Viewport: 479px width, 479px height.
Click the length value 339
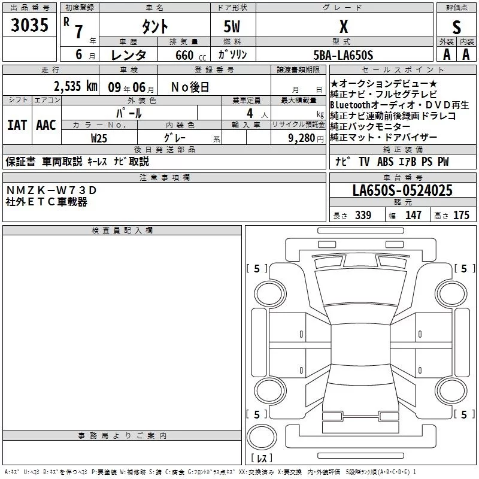[x=363, y=215]
